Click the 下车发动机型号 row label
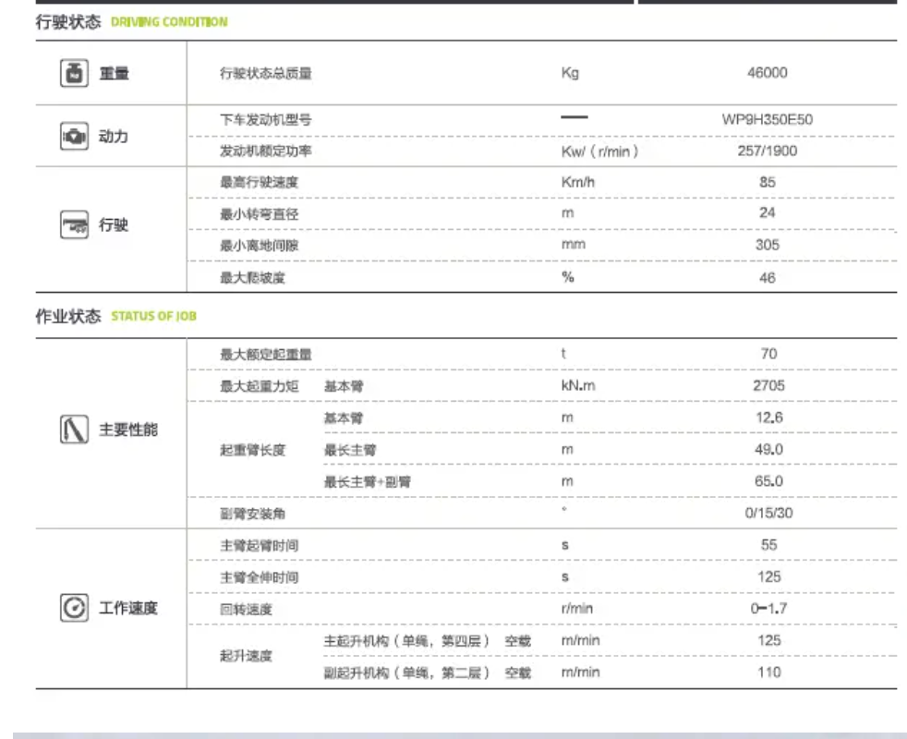The width and height of the screenshot is (907, 739). (x=265, y=120)
